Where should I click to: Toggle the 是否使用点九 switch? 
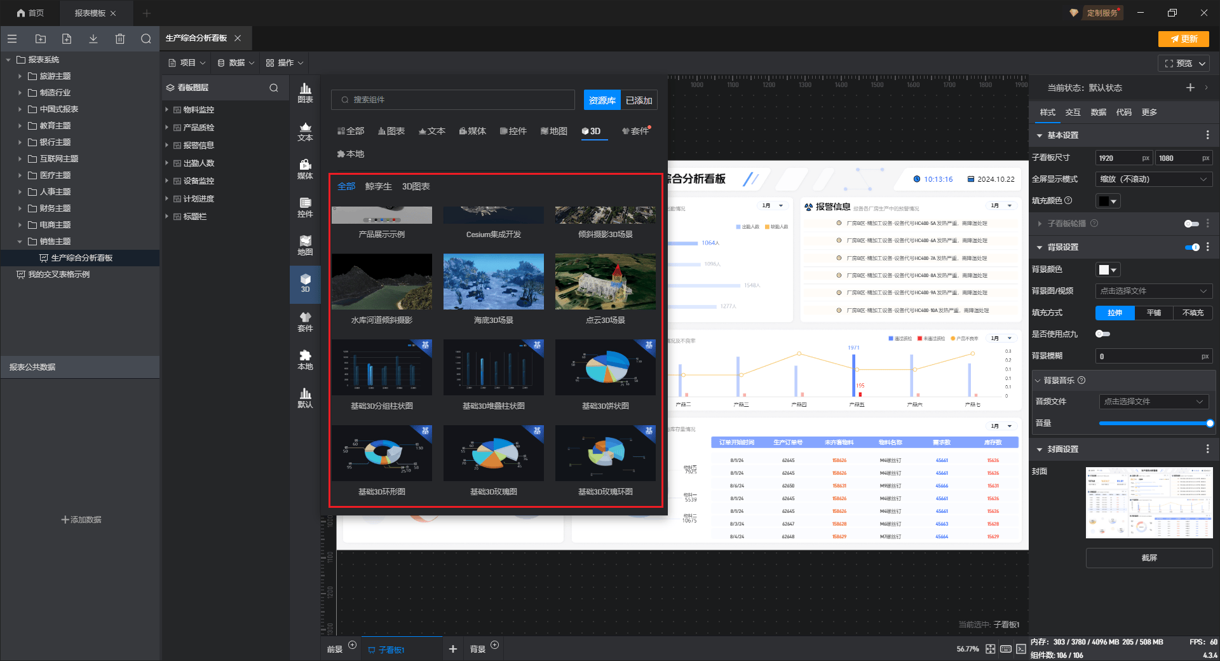(1102, 334)
